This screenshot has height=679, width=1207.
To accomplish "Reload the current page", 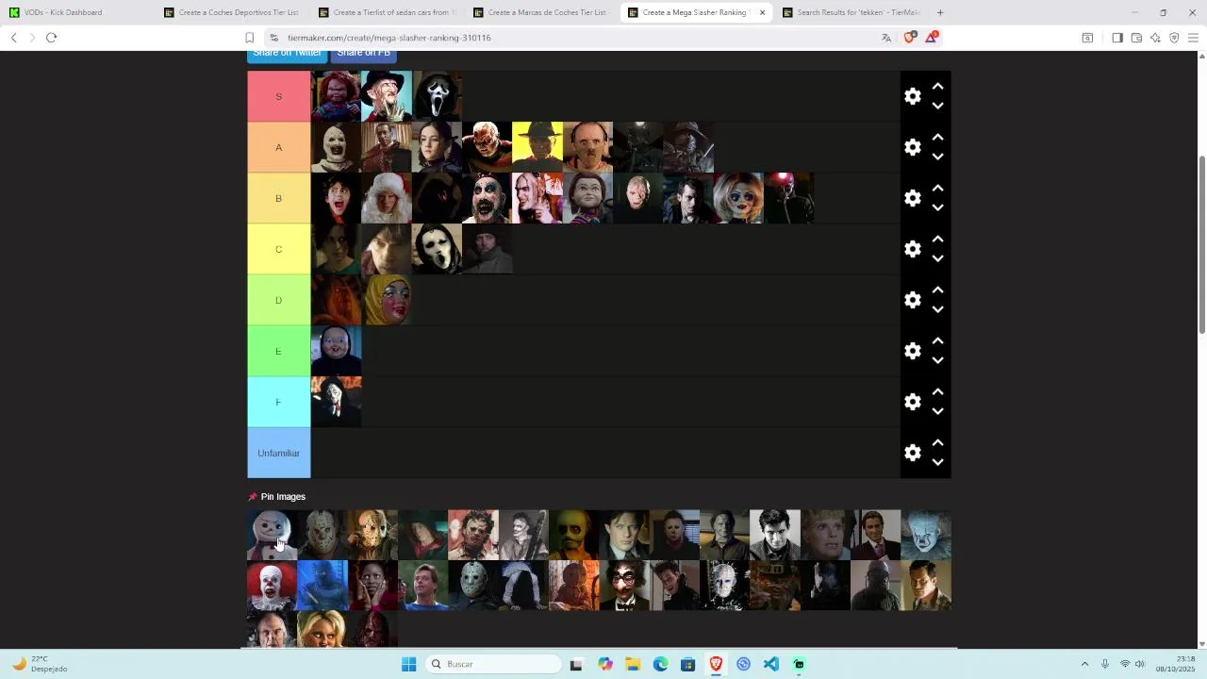I will pyautogui.click(x=51, y=38).
